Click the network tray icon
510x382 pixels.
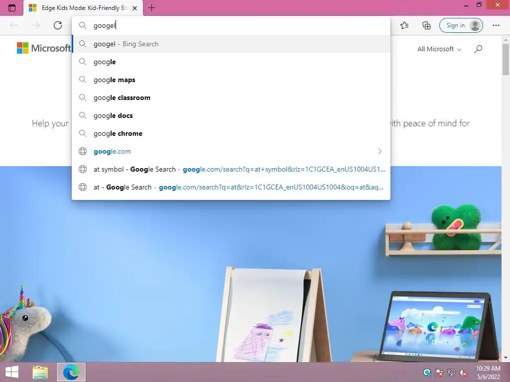click(x=451, y=372)
